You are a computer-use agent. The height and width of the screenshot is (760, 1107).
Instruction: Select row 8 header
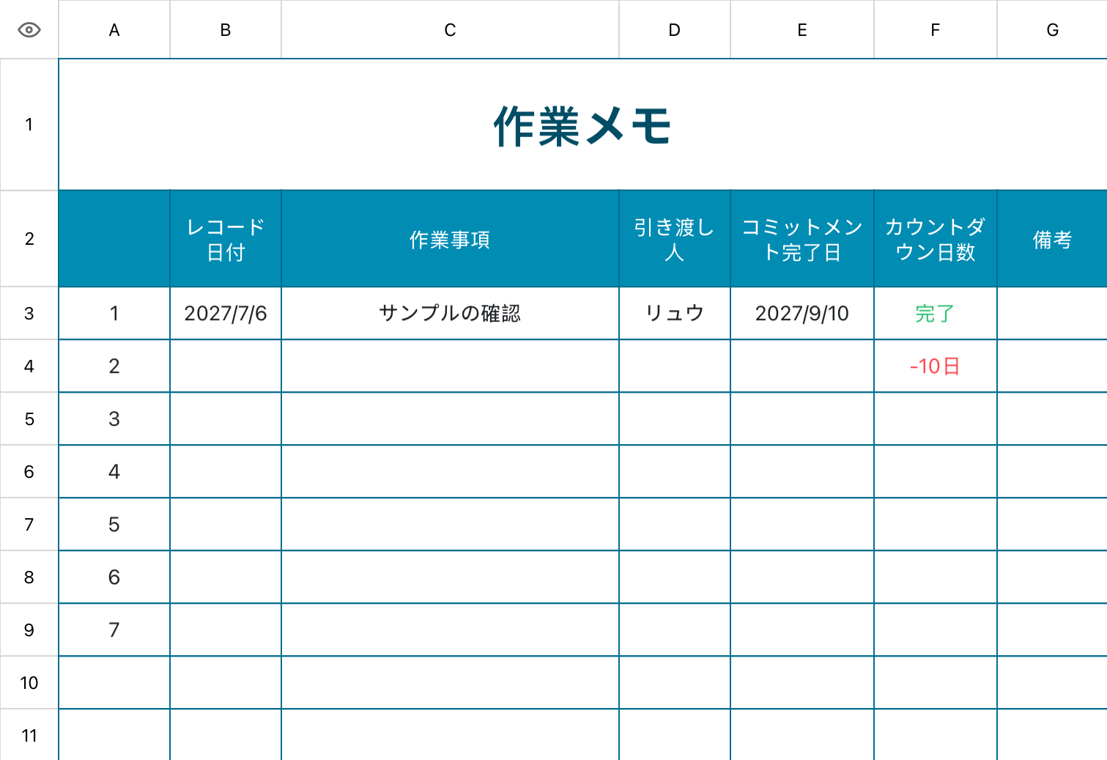click(29, 578)
